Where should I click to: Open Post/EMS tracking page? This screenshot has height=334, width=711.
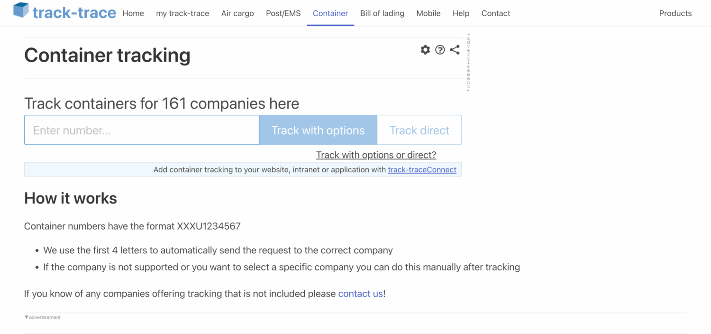[x=283, y=13]
